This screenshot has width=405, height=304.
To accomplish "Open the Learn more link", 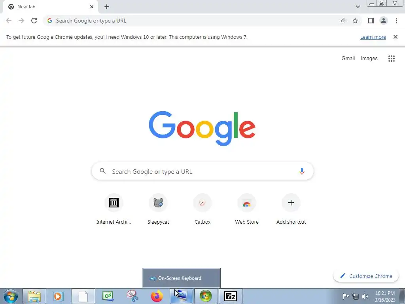I will coord(373,37).
